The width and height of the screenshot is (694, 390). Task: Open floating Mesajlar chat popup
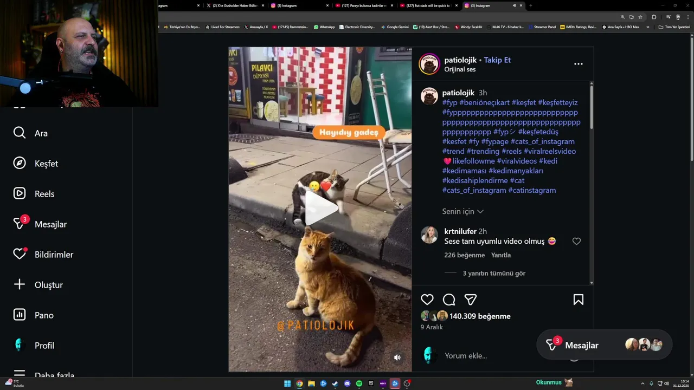click(x=604, y=345)
